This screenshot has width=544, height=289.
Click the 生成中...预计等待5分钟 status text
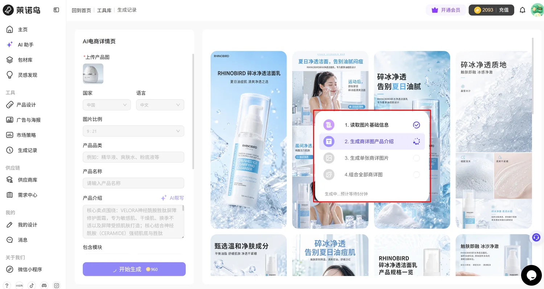point(346,194)
